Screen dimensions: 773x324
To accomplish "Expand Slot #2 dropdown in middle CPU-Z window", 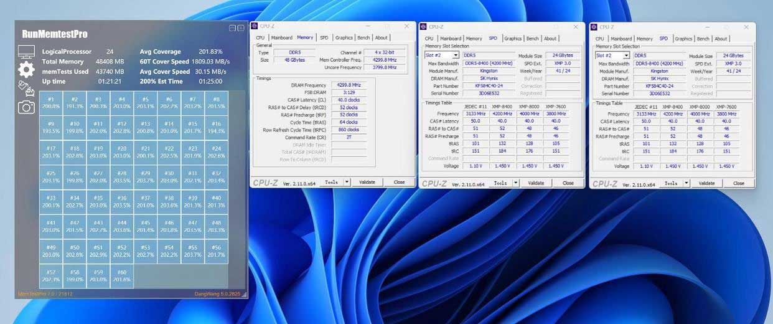I will (456, 55).
